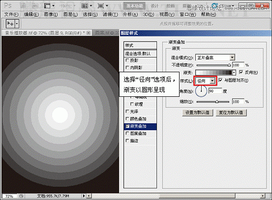
Task: Open the 窗口(W) menu
Action: tap(188, 14)
